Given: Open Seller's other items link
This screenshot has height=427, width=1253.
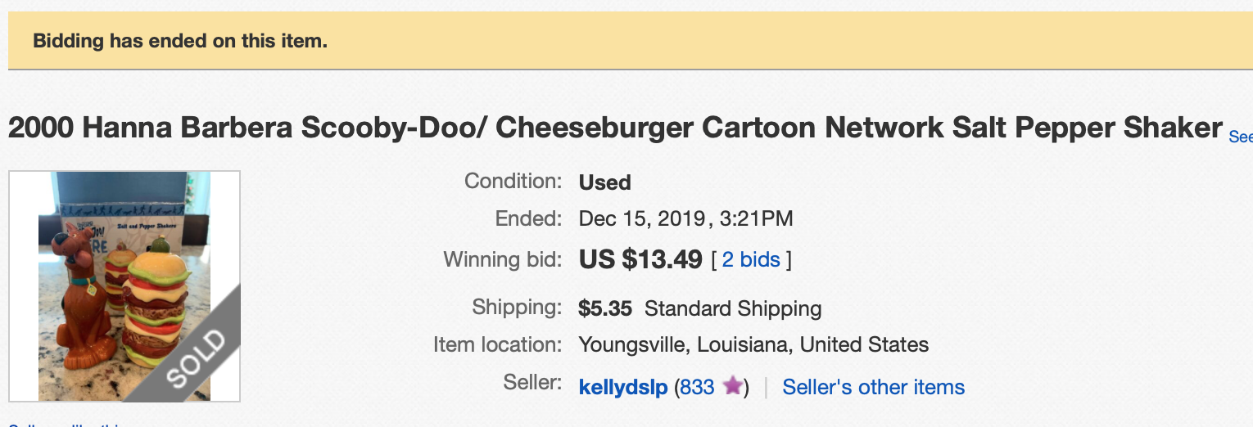Looking at the screenshot, I should pos(873,387).
